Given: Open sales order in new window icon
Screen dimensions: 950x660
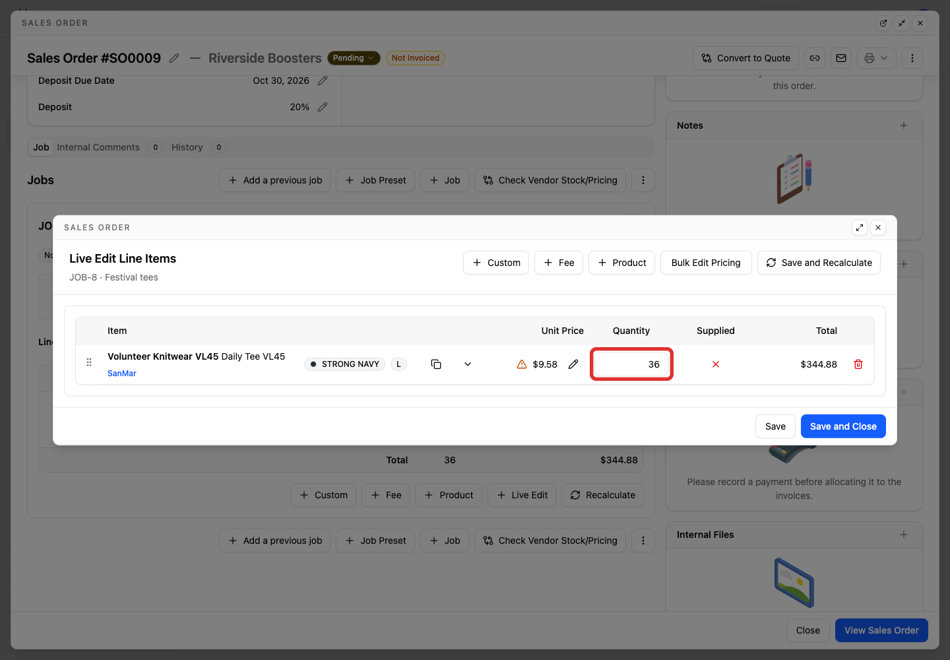Looking at the screenshot, I should tap(883, 23).
